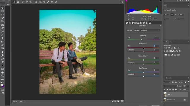Add a Levels adjustment layer

(169, 48)
